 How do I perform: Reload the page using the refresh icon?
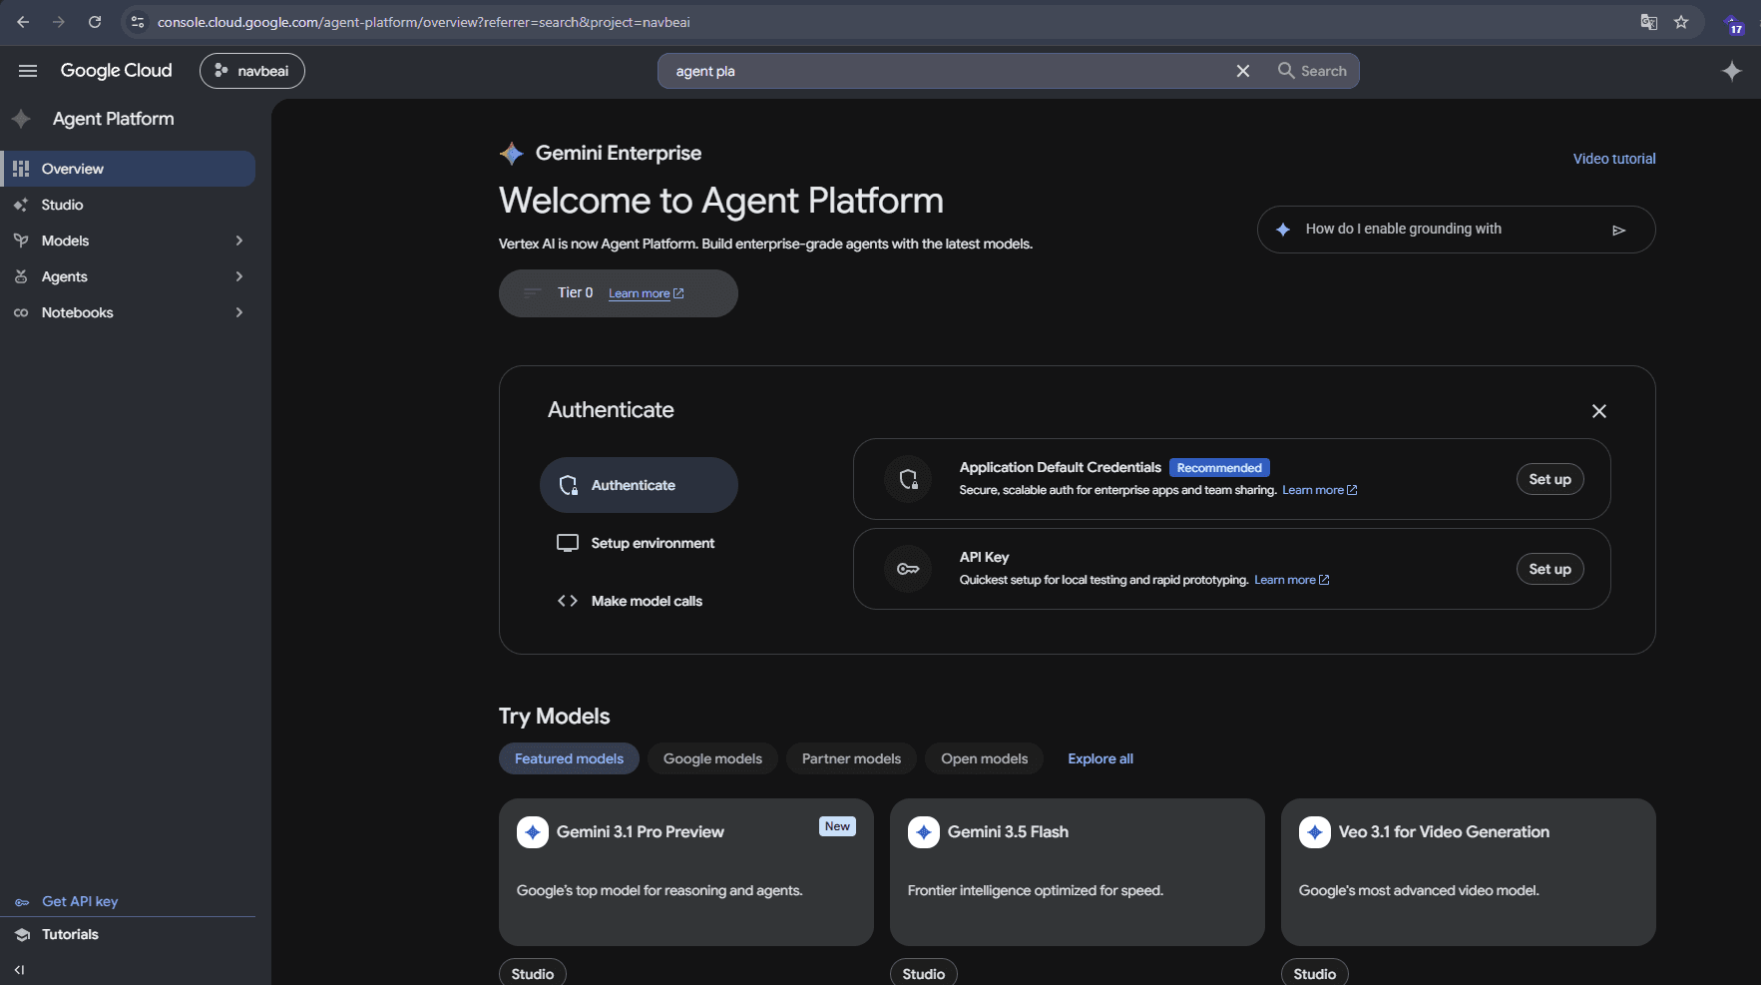pyautogui.click(x=95, y=22)
